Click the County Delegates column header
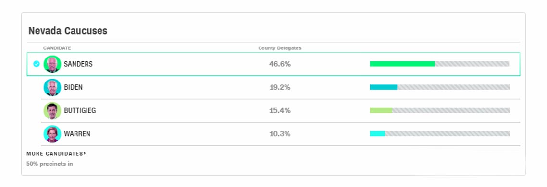Screen dimensions: 547x187 point(280,48)
